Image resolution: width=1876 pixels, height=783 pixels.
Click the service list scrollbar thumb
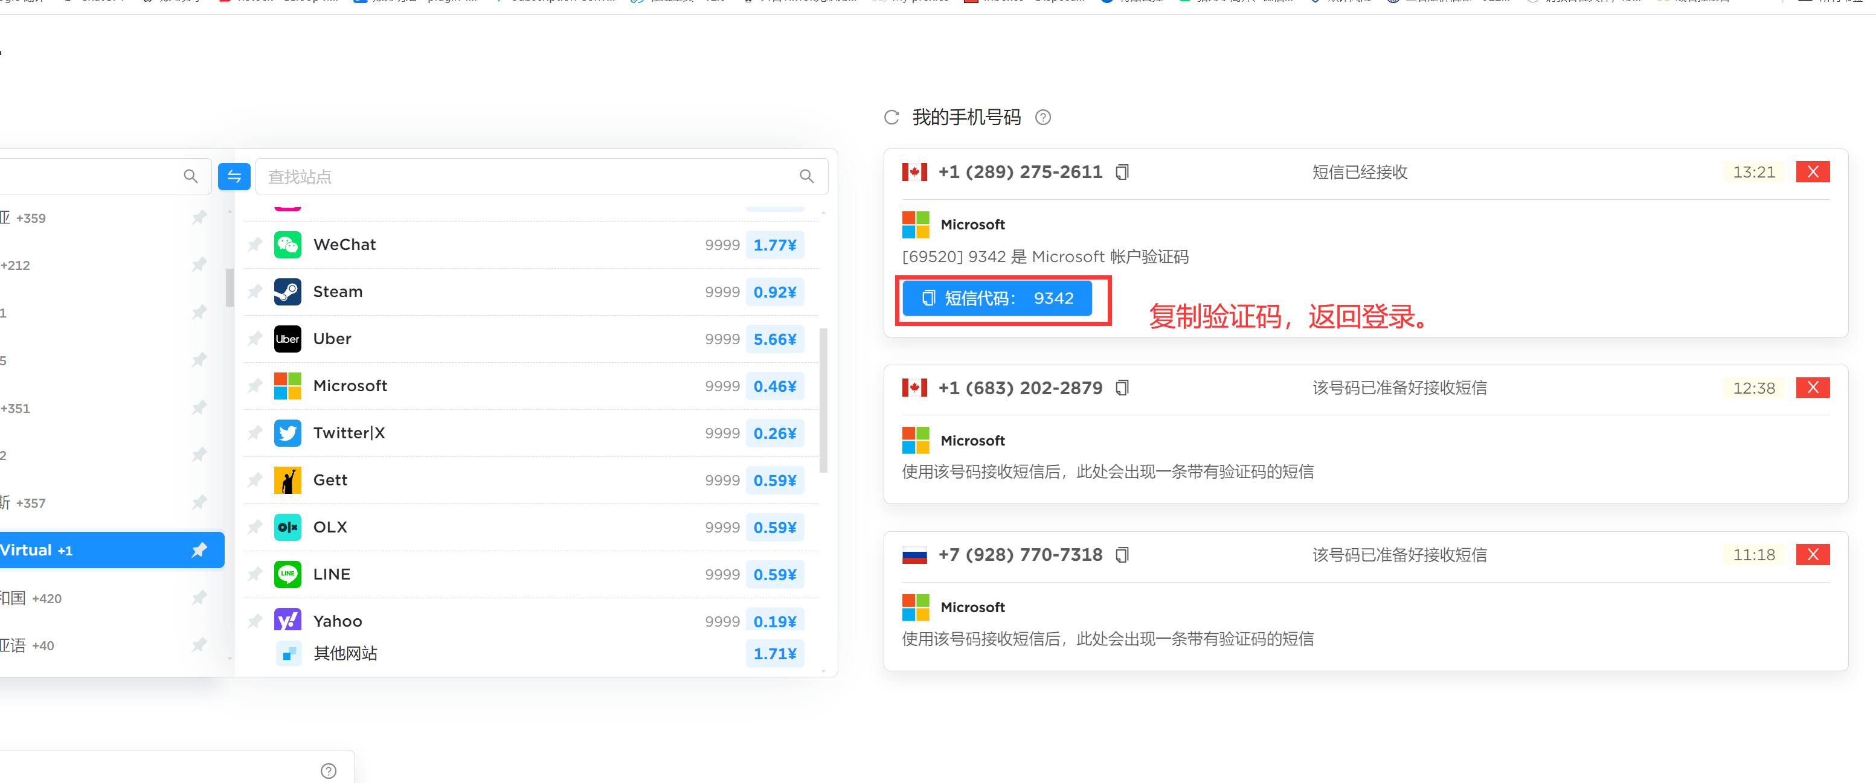point(824,400)
